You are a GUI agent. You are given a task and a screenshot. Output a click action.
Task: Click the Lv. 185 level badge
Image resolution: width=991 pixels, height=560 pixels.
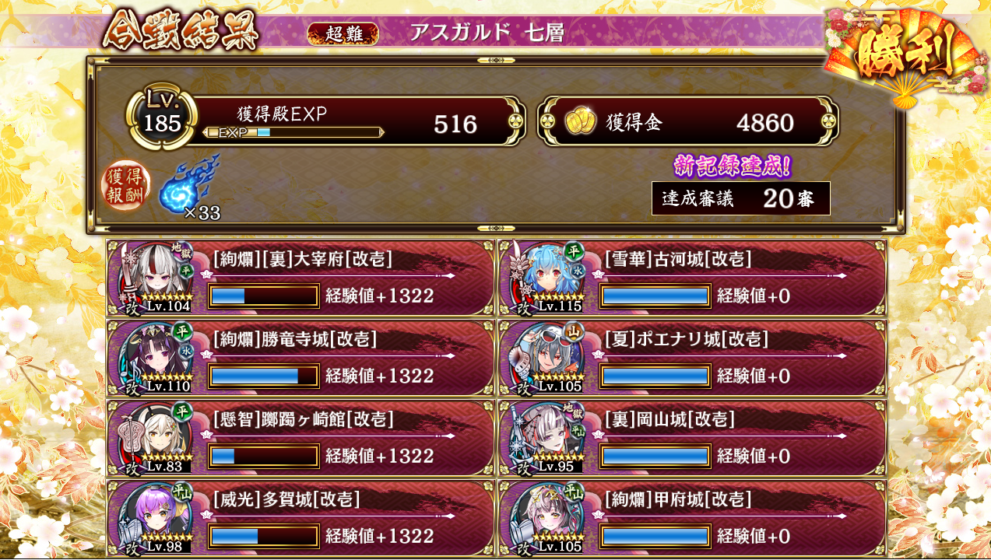(x=162, y=117)
